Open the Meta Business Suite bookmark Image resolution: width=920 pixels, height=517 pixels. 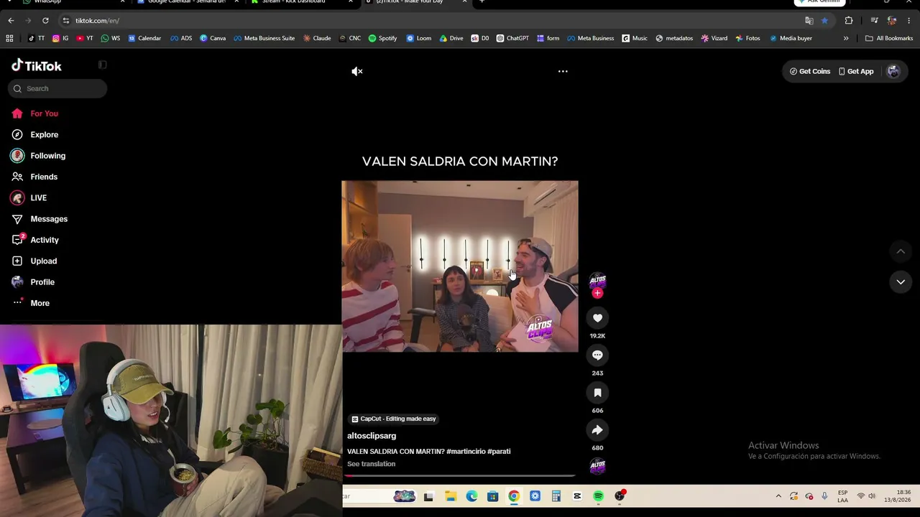[x=264, y=38]
